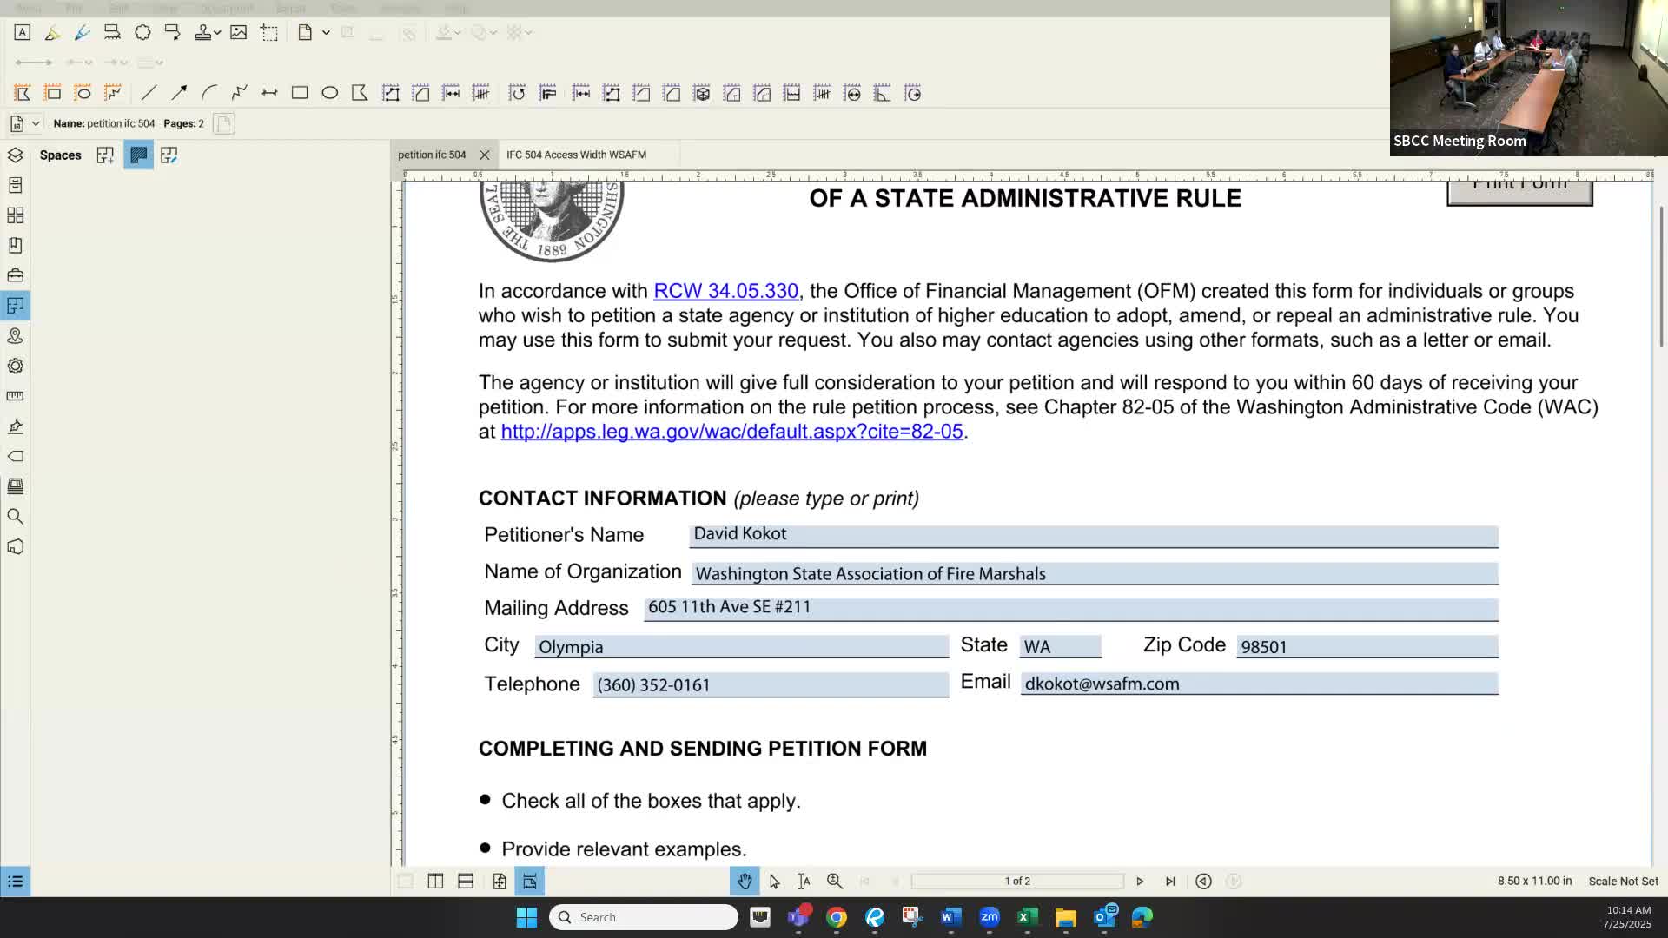Click the Mailing Address field
The height and width of the screenshot is (938, 1668).
[1071, 609]
